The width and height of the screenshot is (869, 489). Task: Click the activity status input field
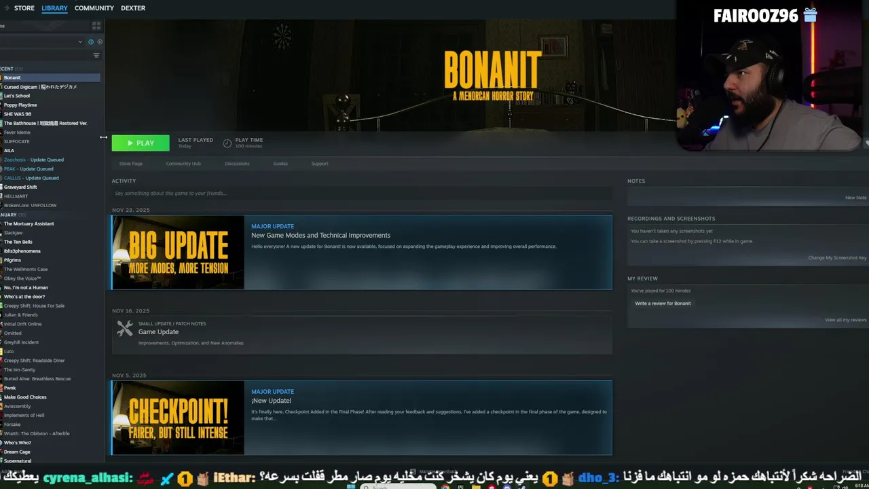[x=362, y=194]
